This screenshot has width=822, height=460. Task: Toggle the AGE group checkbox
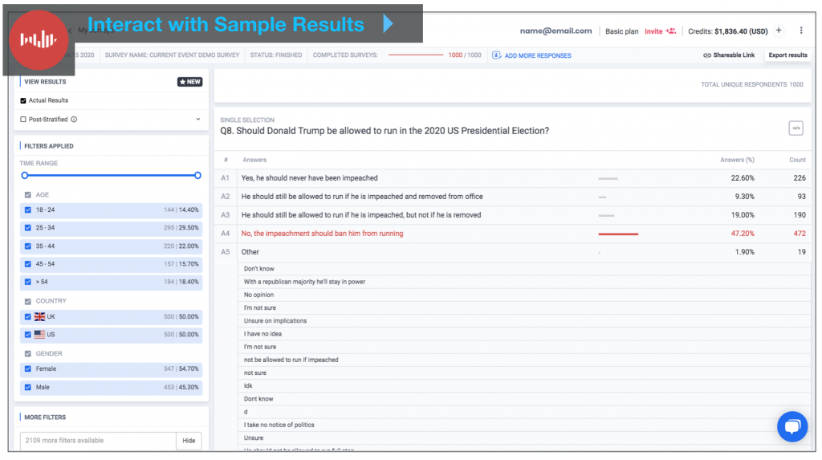(x=28, y=194)
